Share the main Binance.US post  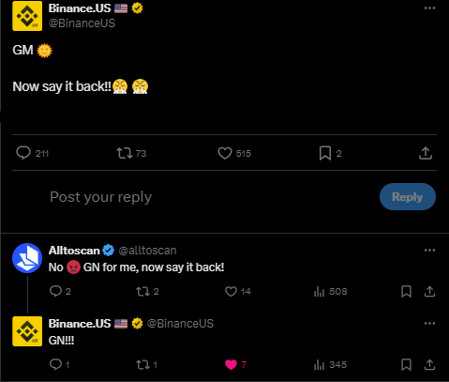426,153
